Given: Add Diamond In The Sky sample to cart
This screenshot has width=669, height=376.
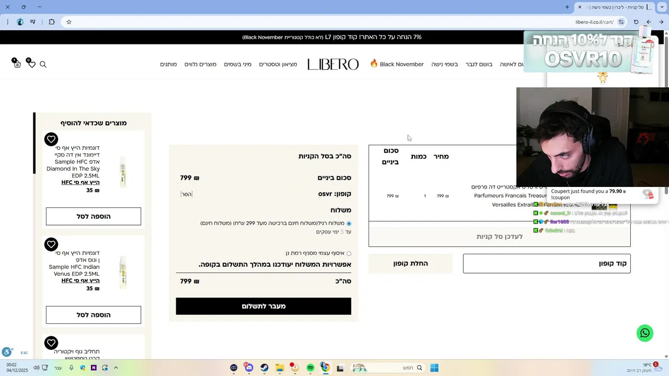Looking at the screenshot, I should click(94, 216).
